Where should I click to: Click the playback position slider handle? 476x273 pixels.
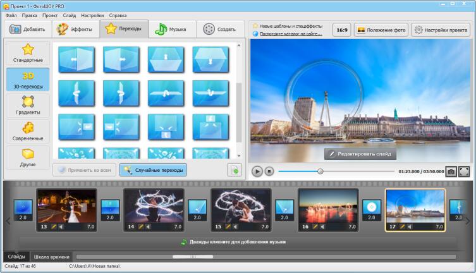pos(320,171)
